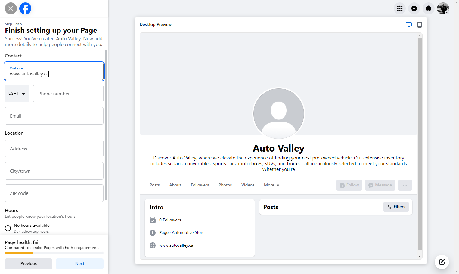The width and height of the screenshot is (459, 274).
Task: Expand the More tab dropdown in preview
Action: [271, 185]
